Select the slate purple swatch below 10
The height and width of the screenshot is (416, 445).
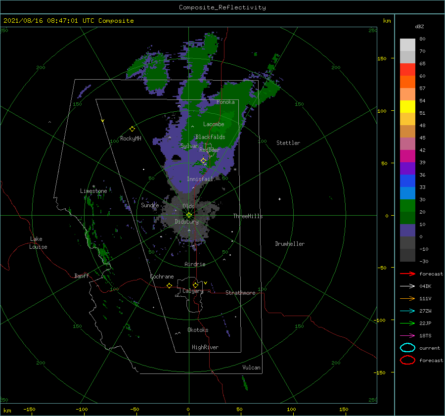407,230
